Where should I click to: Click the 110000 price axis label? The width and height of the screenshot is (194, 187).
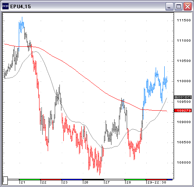click(184, 81)
